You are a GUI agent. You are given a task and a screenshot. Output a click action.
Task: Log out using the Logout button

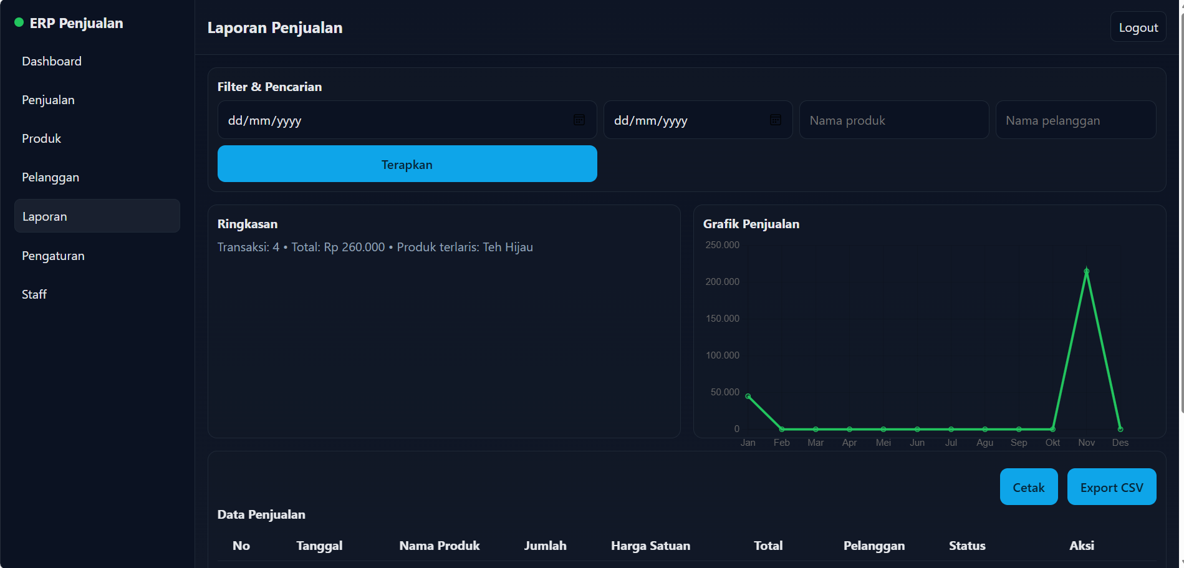coord(1138,27)
